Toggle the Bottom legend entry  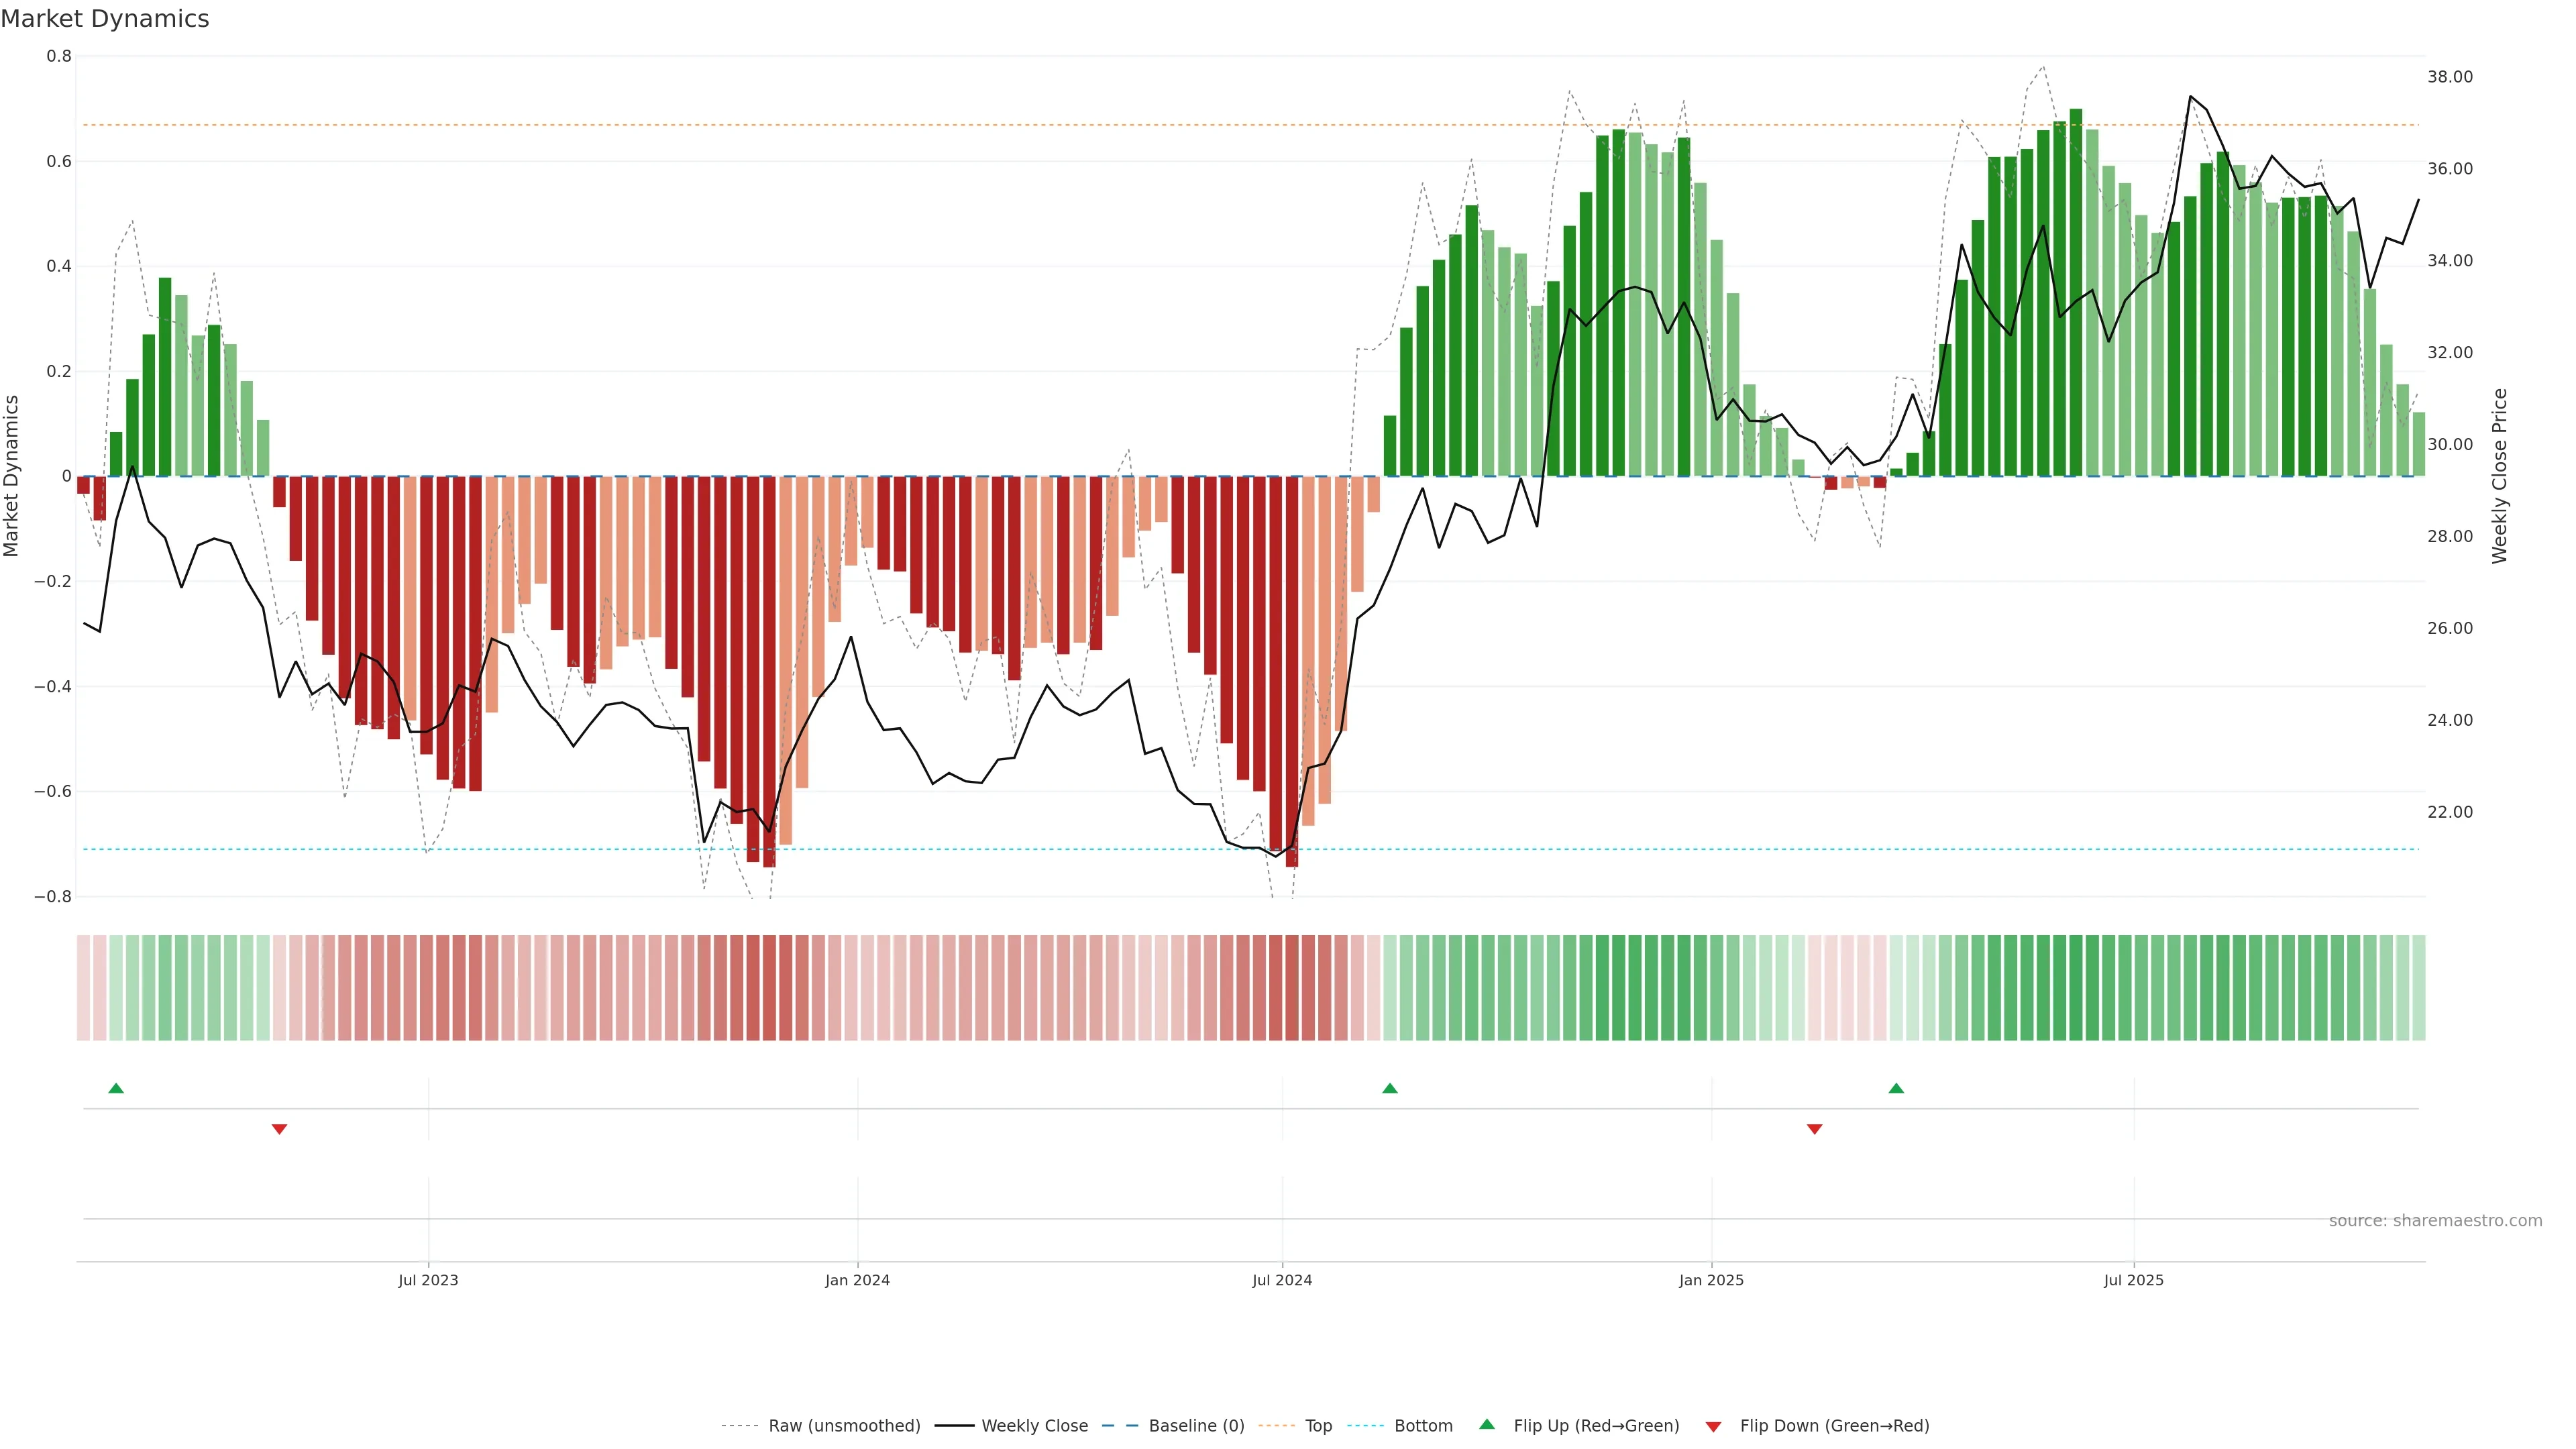1423,1426
